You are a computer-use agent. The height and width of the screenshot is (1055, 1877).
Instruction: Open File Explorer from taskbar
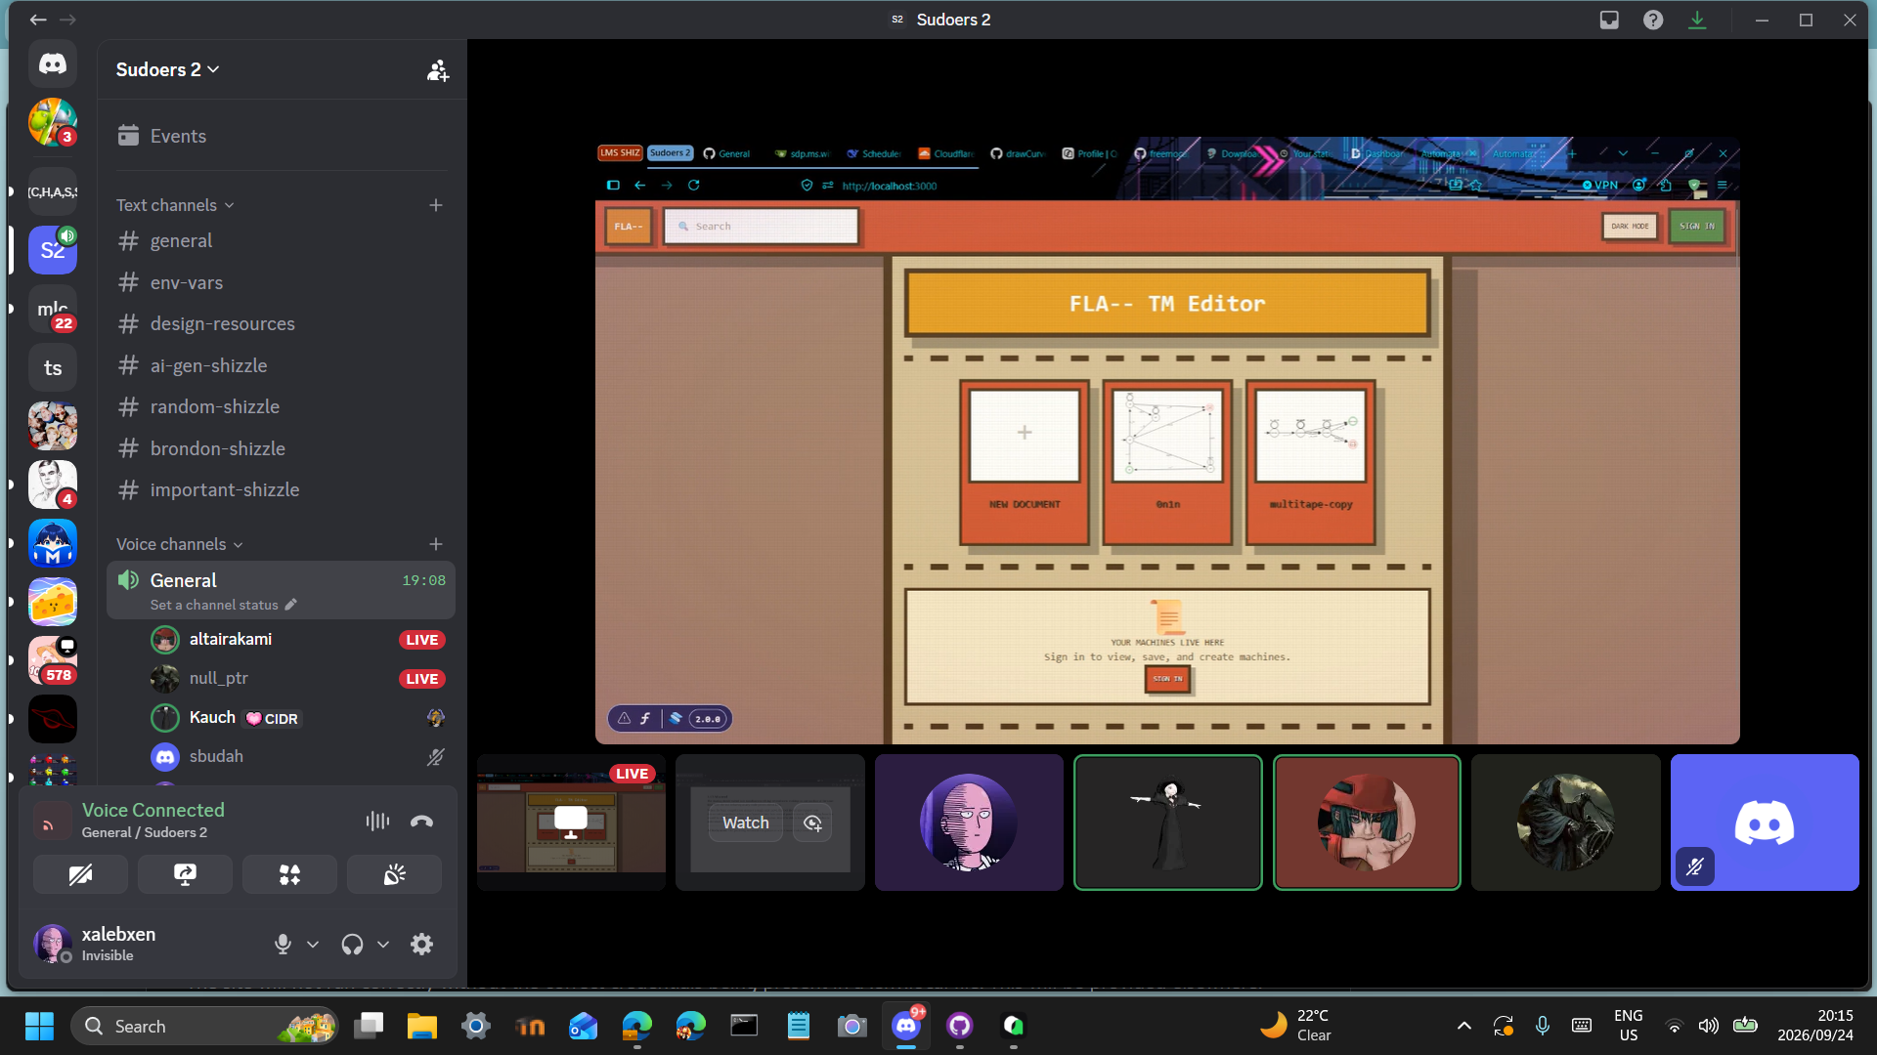click(422, 1026)
